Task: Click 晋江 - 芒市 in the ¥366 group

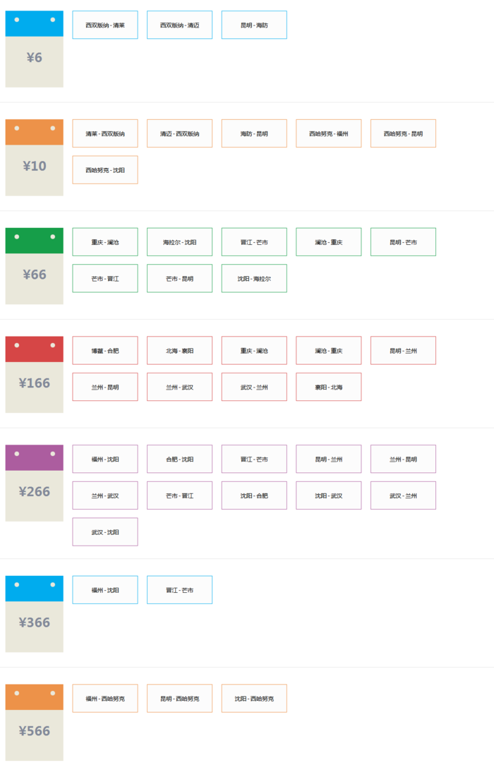Action: pyautogui.click(x=179, y=590)
